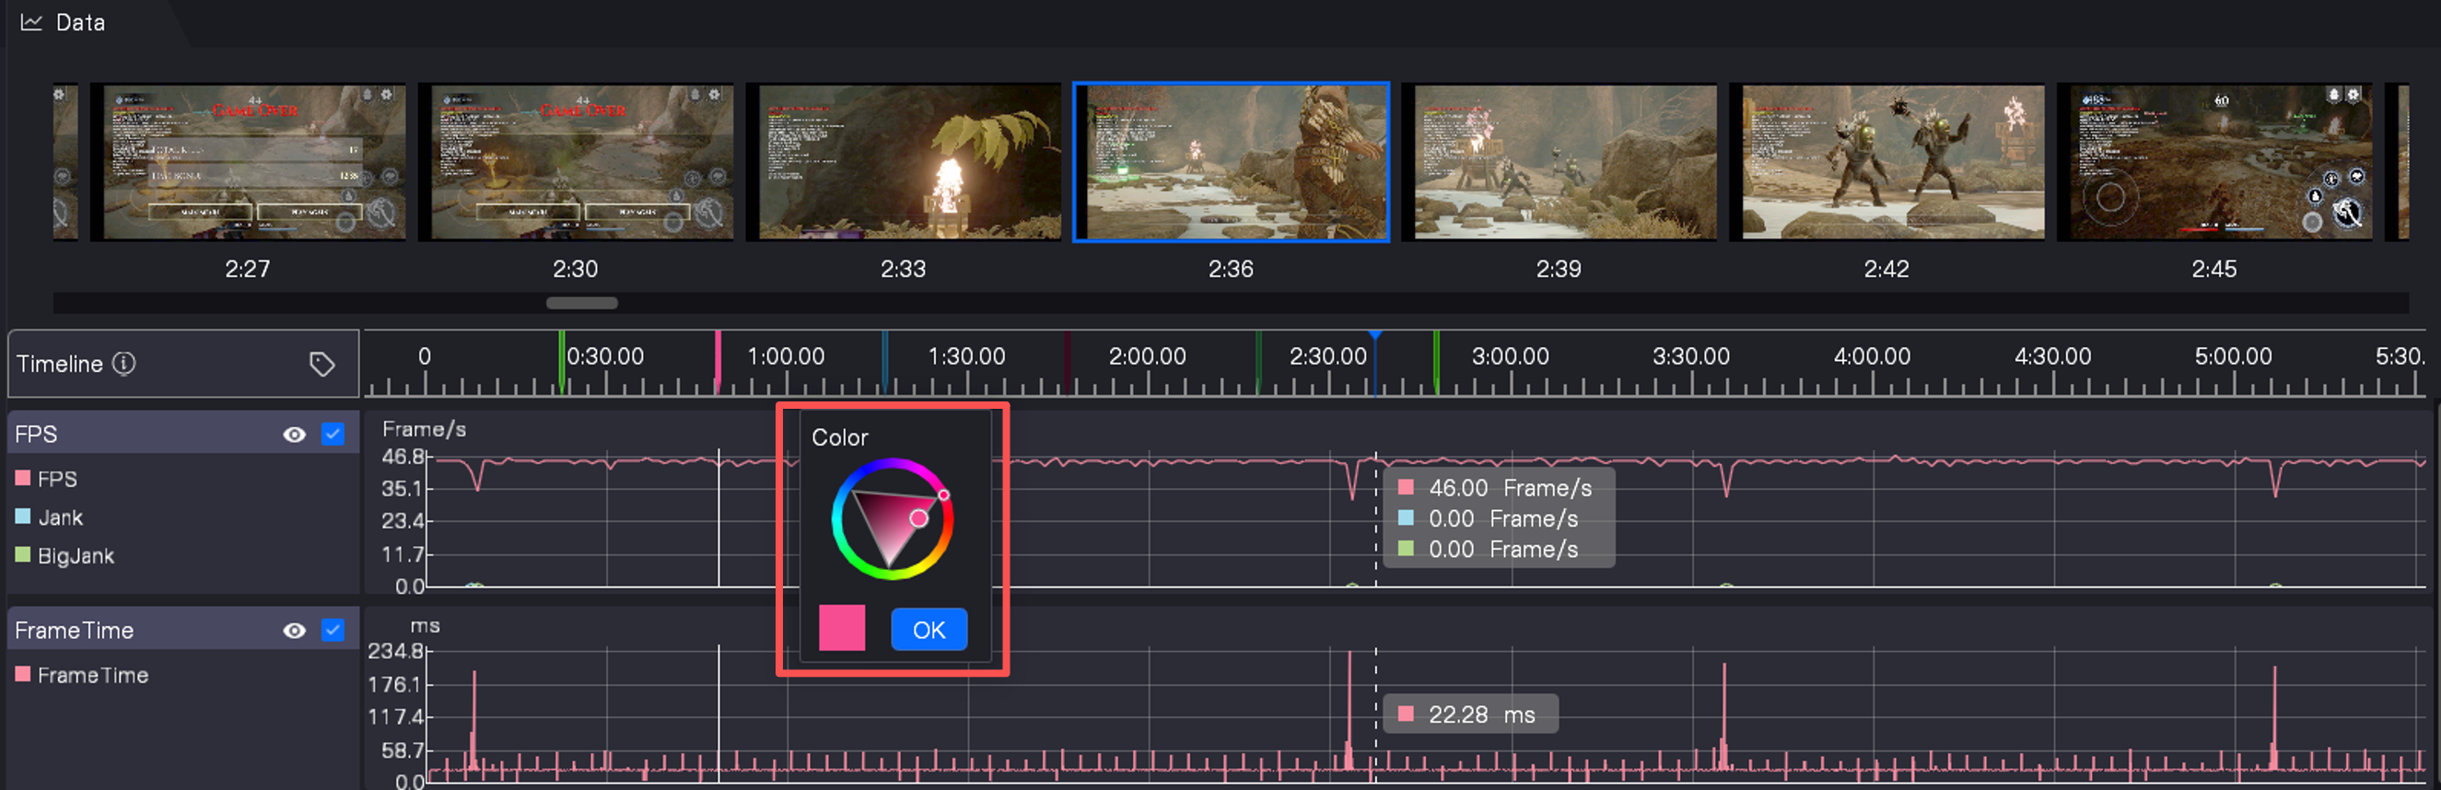This screenshot has height=790, width=2441.
Task: Click the blue playhead marker on timeline
Action: click(1375, 336)
